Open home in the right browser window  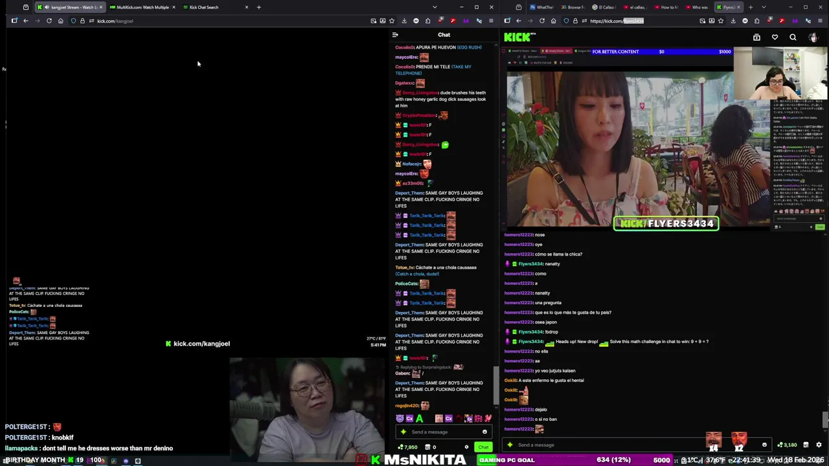point(554,21)
